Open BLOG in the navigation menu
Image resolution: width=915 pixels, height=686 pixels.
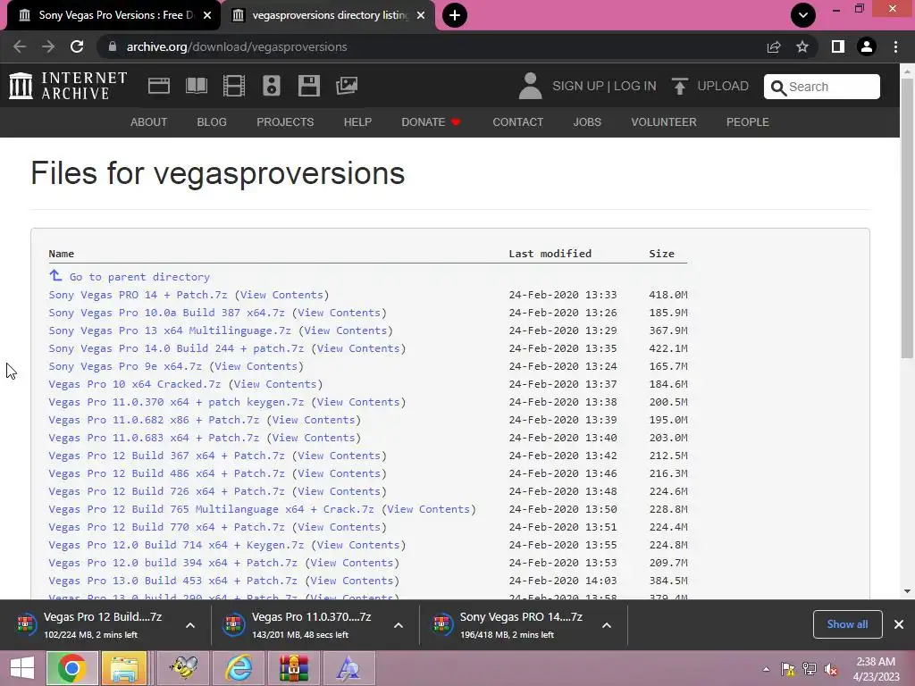pyautogui.click(x=212, y=121)
